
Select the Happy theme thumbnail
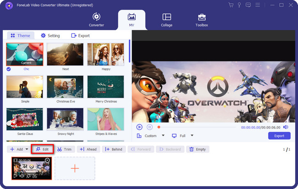(x=105, y=55)
